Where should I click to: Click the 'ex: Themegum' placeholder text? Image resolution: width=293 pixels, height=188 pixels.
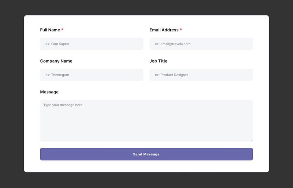pos(57,75)
